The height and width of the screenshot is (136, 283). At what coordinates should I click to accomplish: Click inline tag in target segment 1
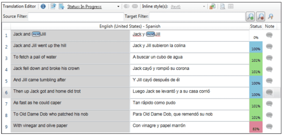pyautogui.click(x=150, y=34)
